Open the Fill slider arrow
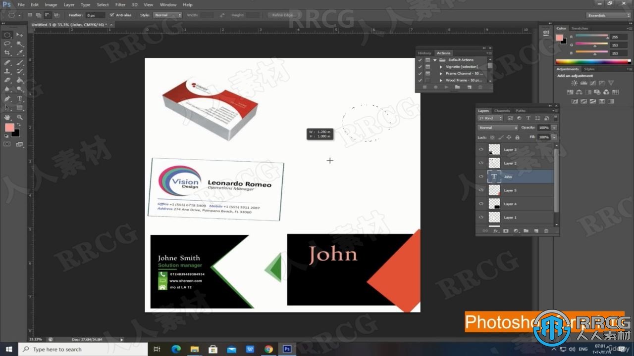634x356 pixels. pyautogui.click(x=554, y=137)
